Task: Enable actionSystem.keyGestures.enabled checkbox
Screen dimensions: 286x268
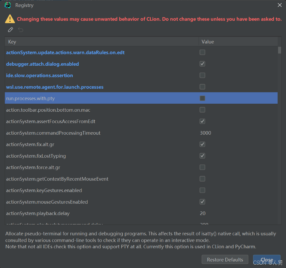Action: pos(202,190)
